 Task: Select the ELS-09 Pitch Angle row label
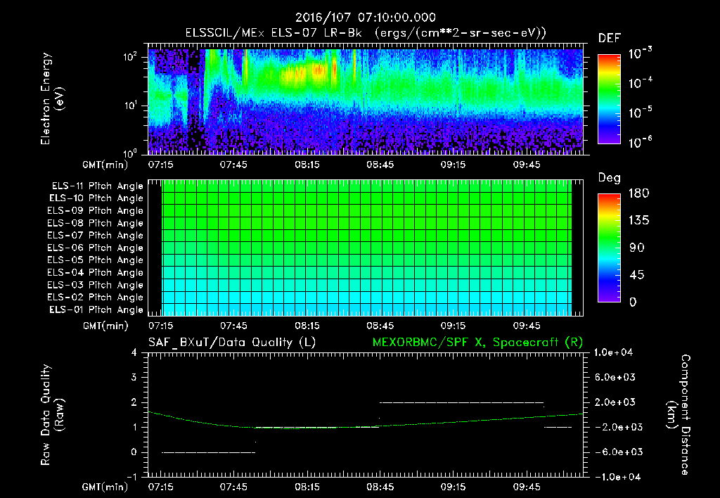tap(96, 211)
